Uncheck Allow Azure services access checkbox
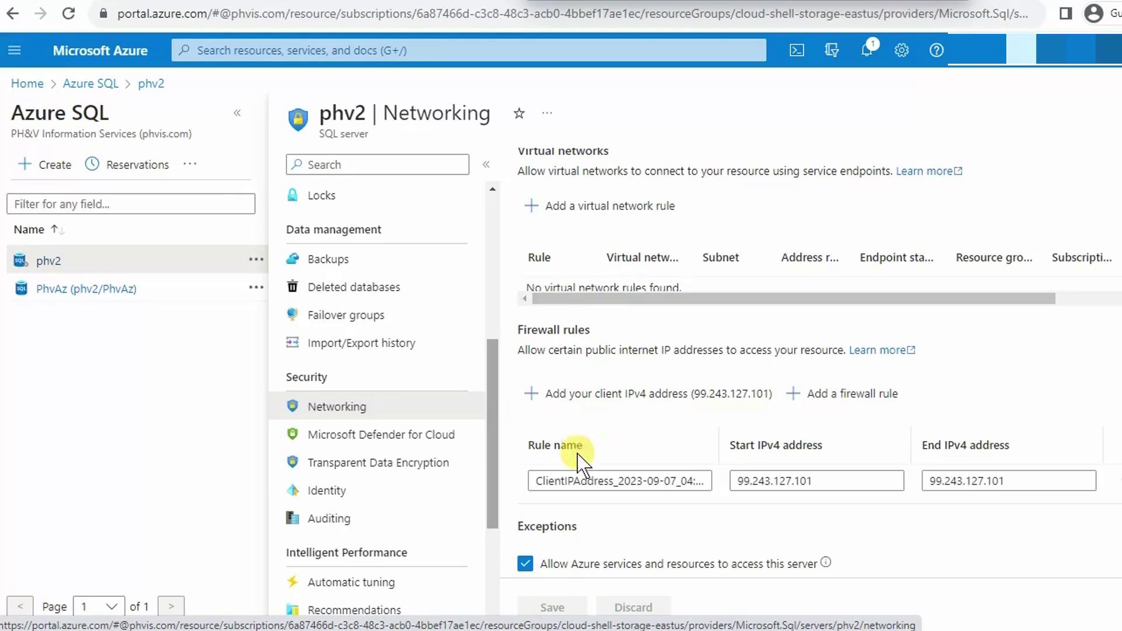Screen dimensions: 1122x631 525,563
